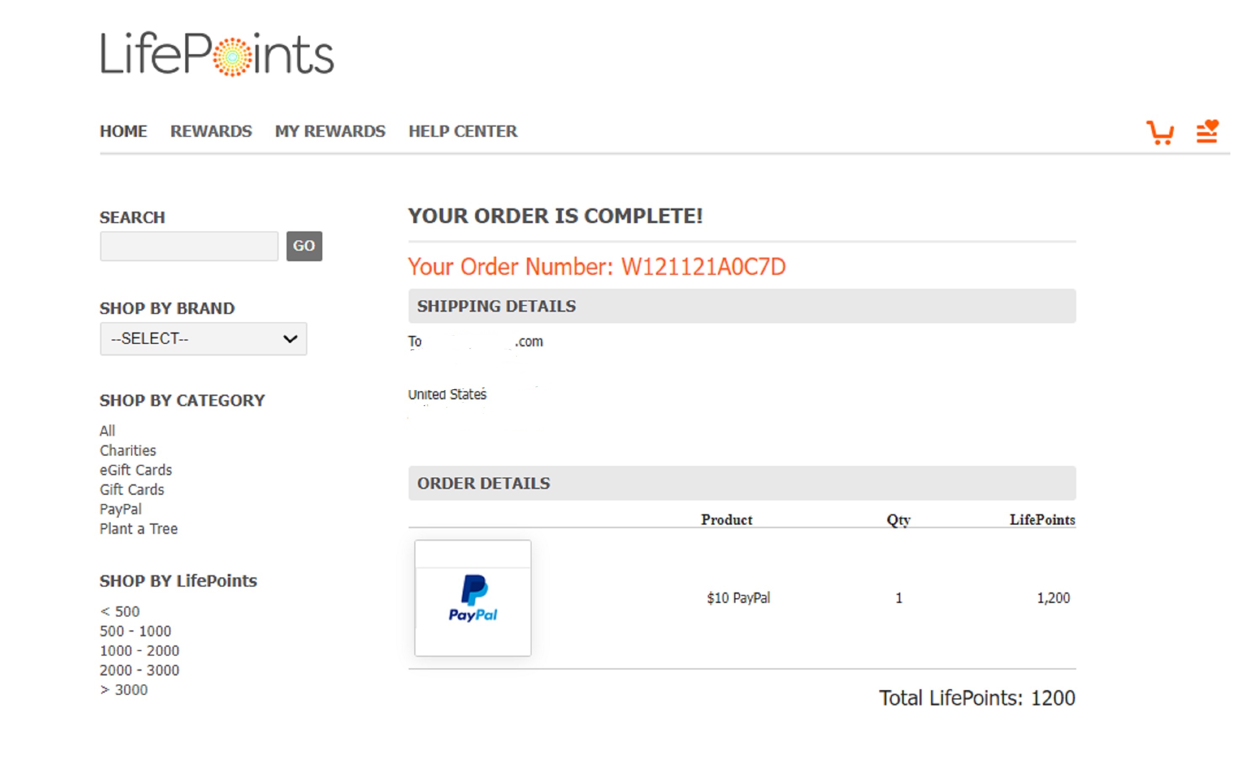Click the order number W121121A0C7D
Viewport: 1258px width, 757px height.
[x=702, y=266]
